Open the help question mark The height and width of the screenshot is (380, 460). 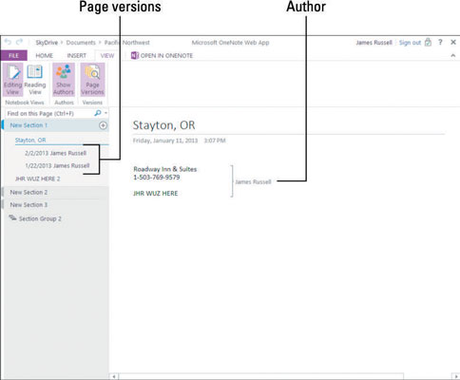440,42
